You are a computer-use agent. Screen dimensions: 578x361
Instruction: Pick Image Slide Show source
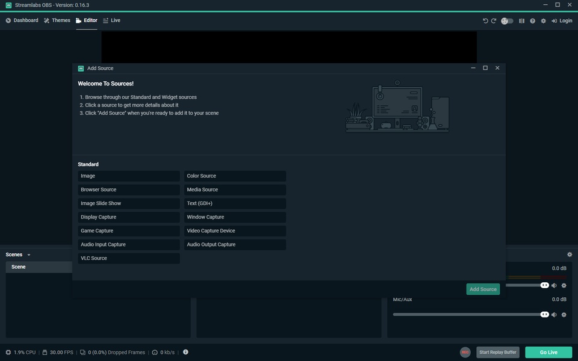click(x=129, y=203)
